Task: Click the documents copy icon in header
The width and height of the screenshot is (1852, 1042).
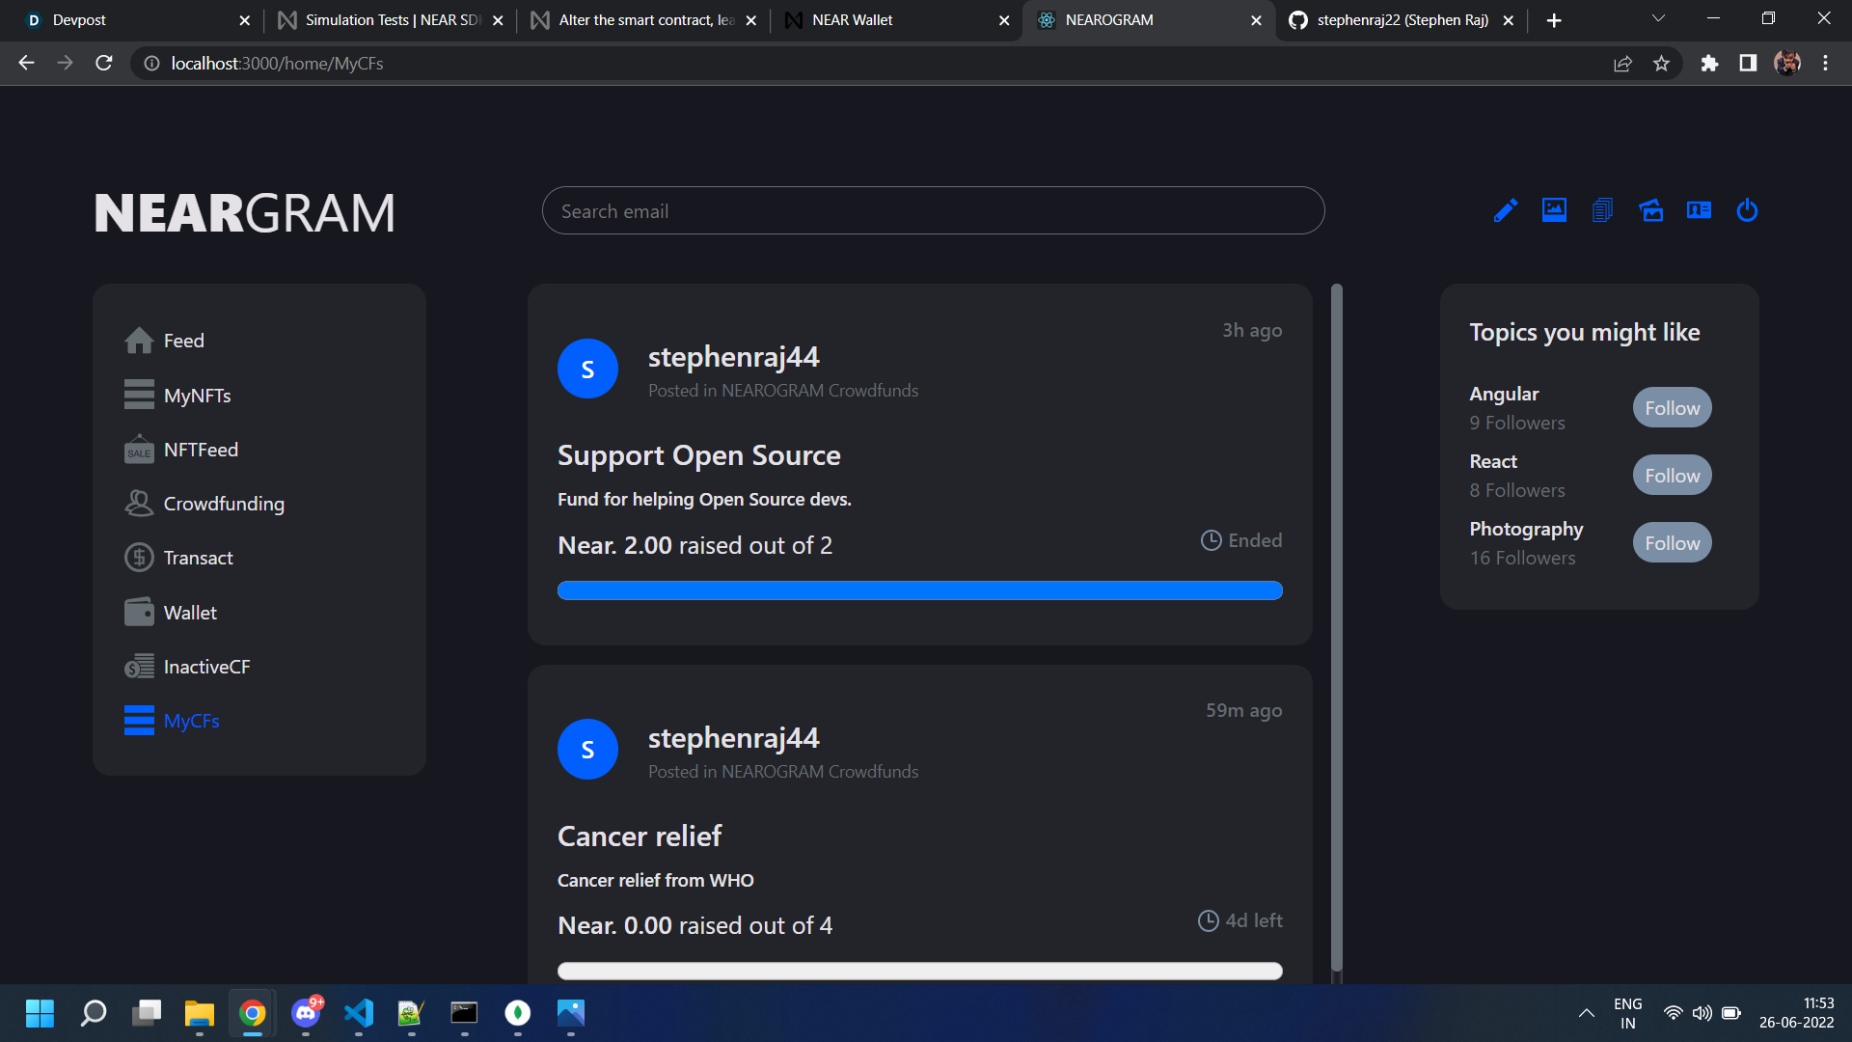Action: [1602, 210]
